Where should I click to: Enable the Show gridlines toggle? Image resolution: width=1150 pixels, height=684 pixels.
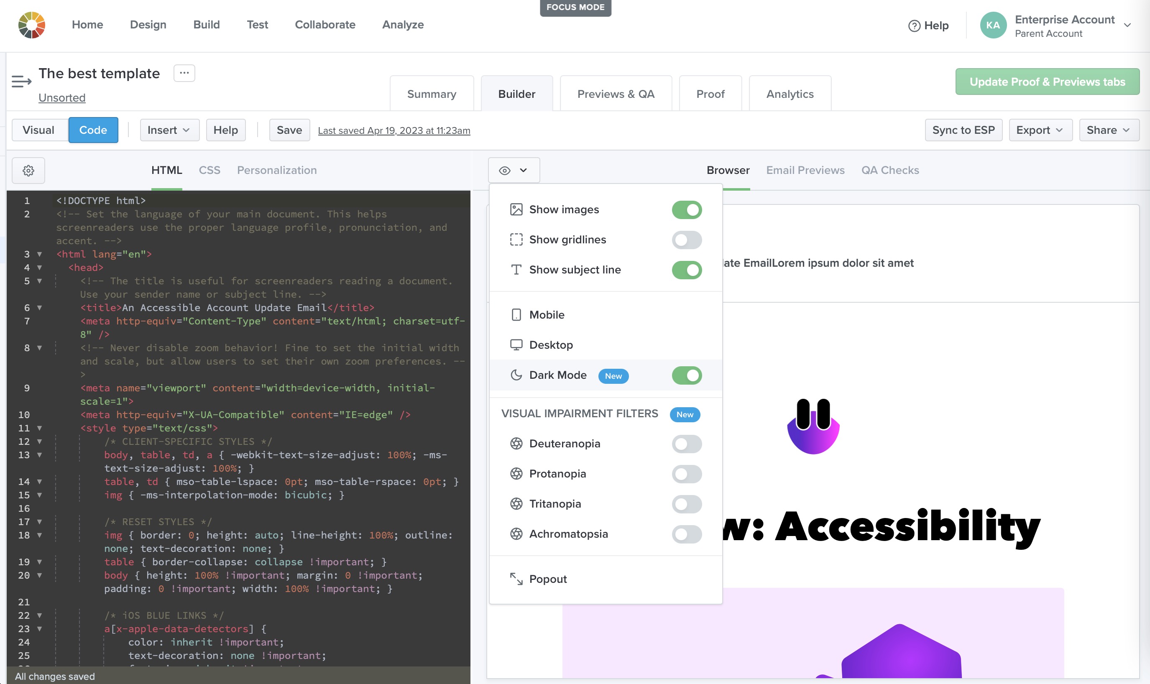[x=686, y=240]
